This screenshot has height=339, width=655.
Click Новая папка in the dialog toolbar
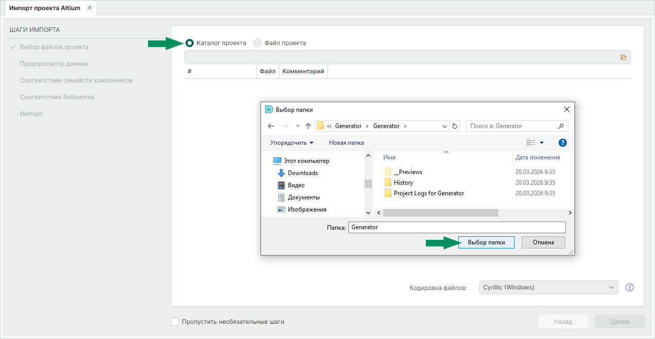(x=346, y=143)
